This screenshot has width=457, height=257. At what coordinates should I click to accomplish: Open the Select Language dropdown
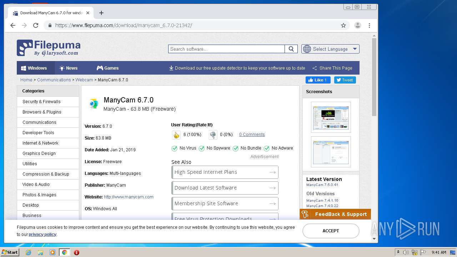pyautogui.click(x=330, y=49)
